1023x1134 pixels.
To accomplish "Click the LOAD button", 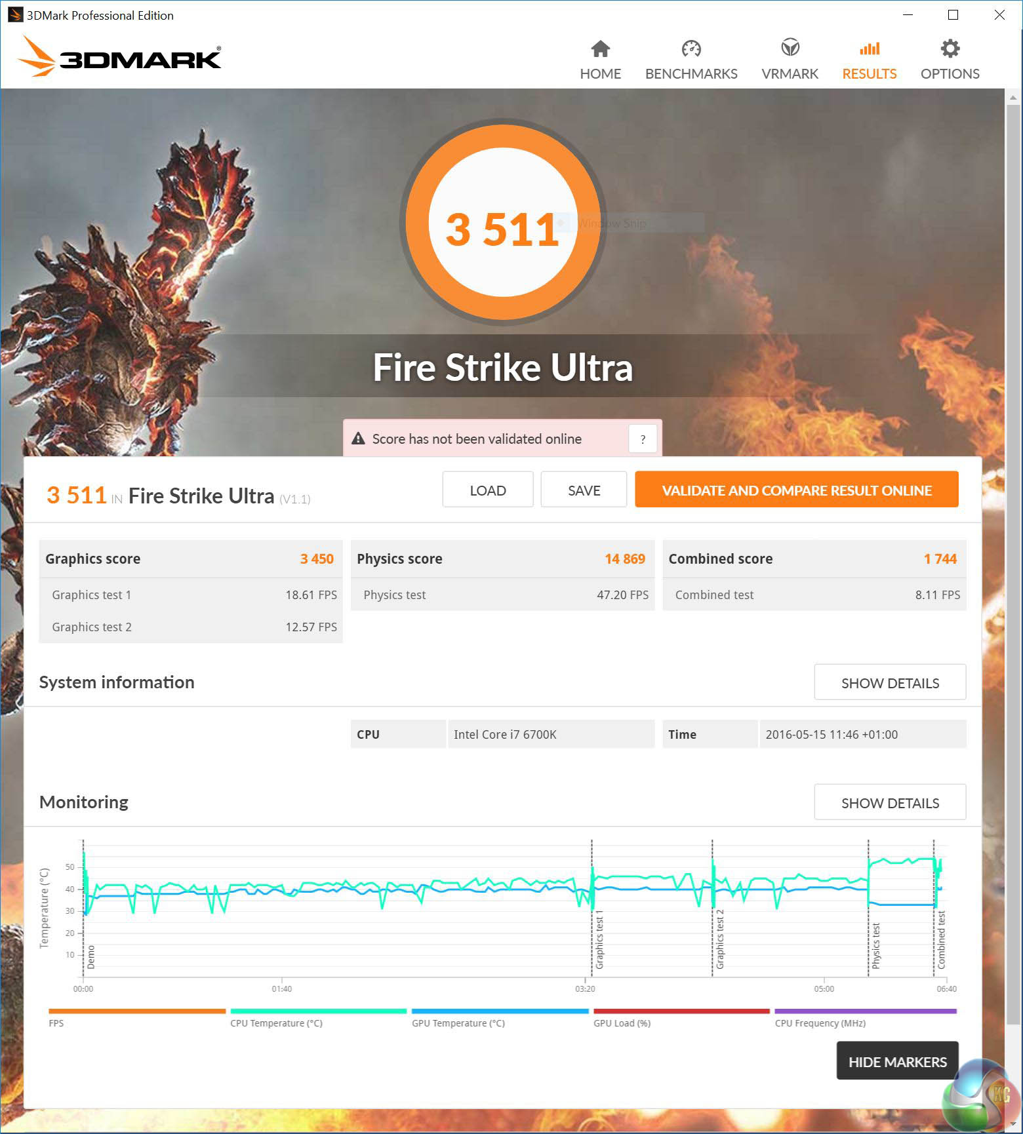I will [x=488, y=490].
